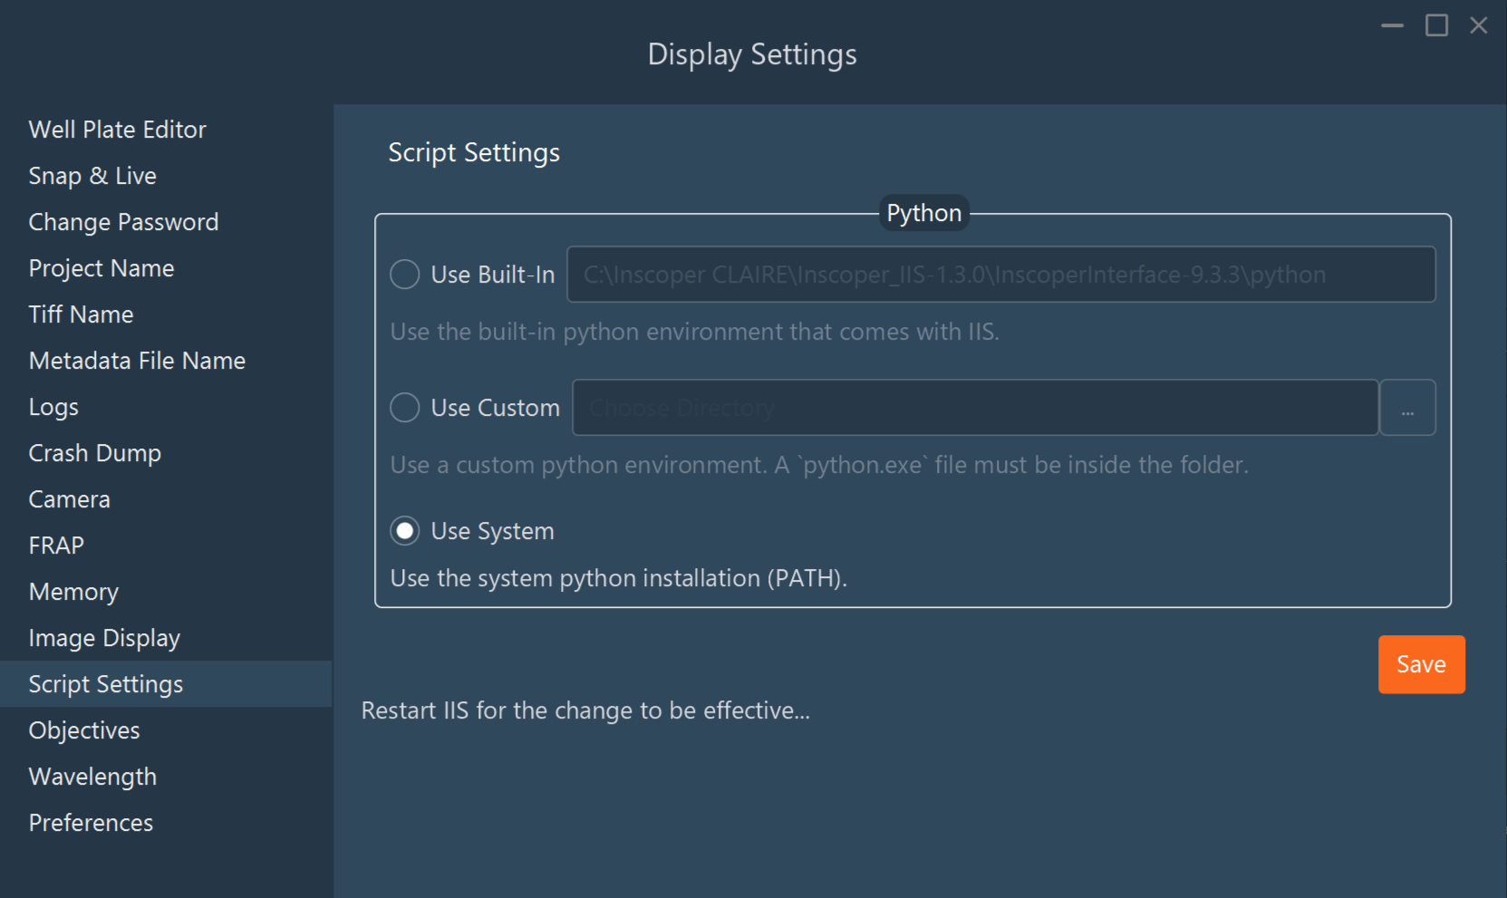This screenshot has width=1507, height=898.
Task: Go to Image Display preferences
Action: [x=104, y=637]
